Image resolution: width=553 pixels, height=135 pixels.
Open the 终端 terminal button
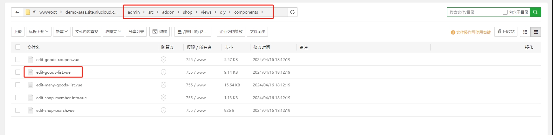(x=160, y=32)
